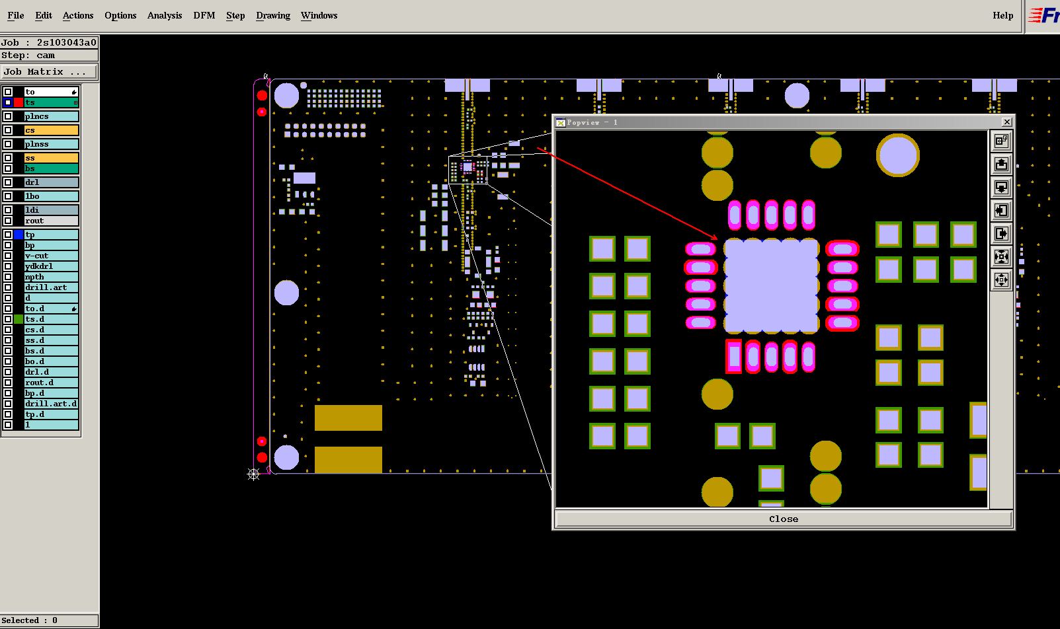The width and height of the screenshot is (1060, 629).
Task: Select the 'bo.d' layer name
Action: (x=52, y=361)
